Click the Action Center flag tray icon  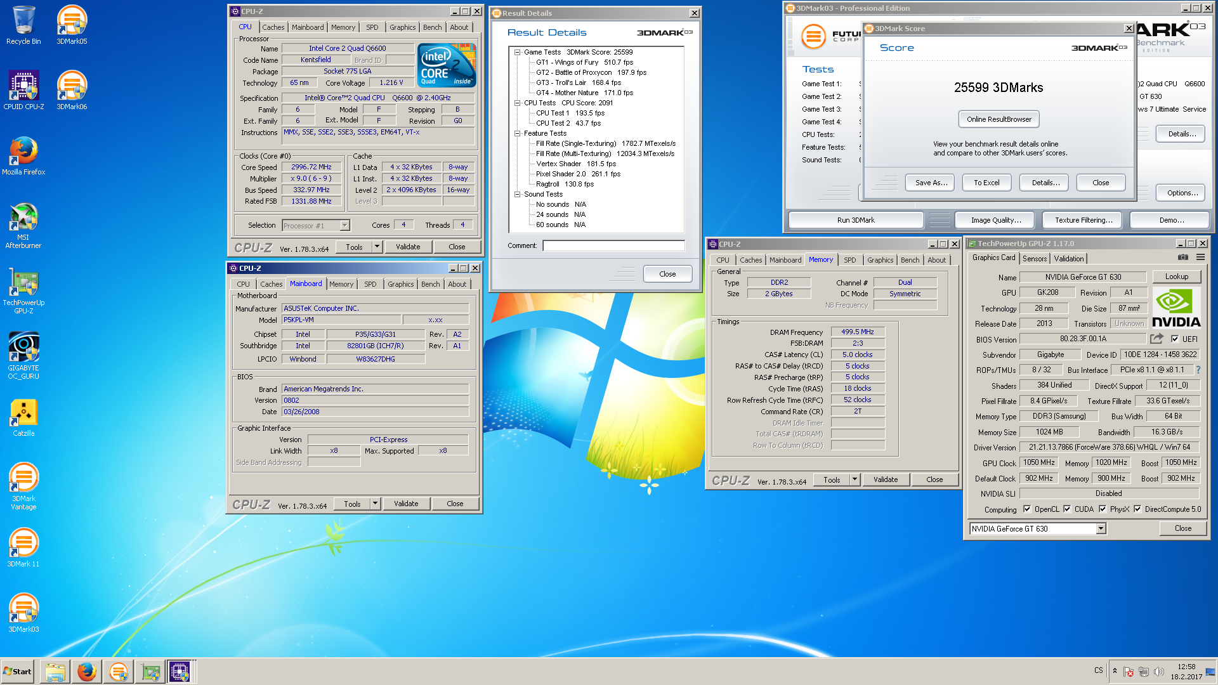(x=1129, y=672)
